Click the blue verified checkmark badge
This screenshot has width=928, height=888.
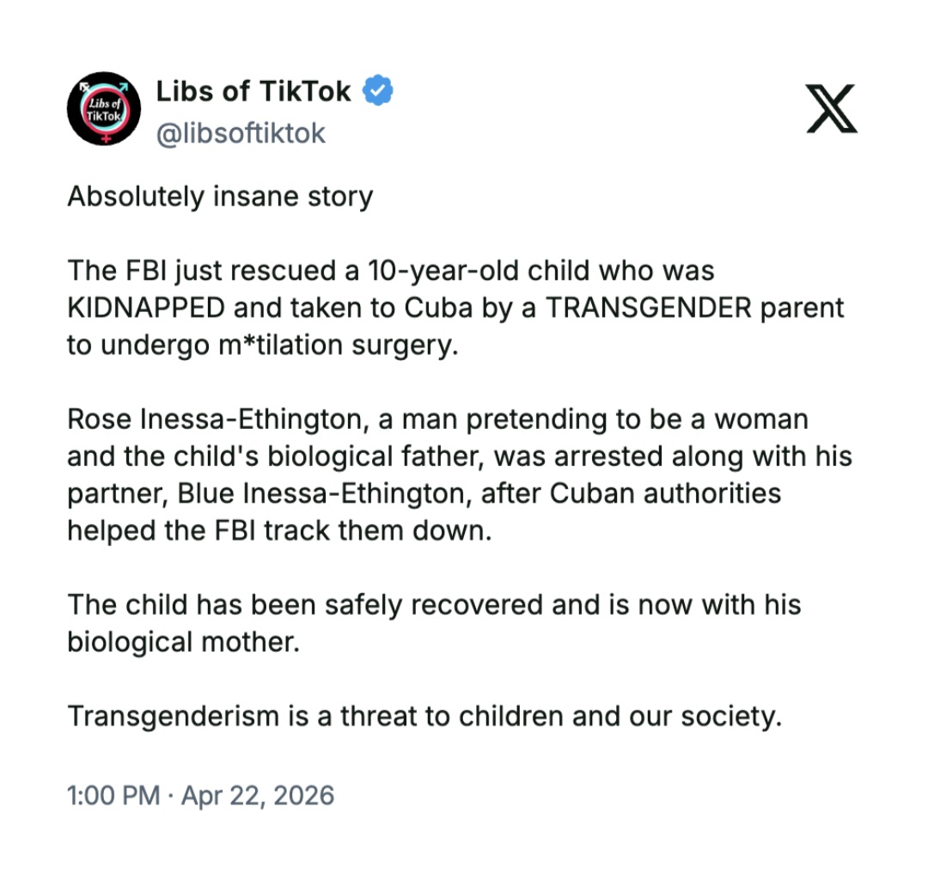pyautogui.click(x=378, y=90)
